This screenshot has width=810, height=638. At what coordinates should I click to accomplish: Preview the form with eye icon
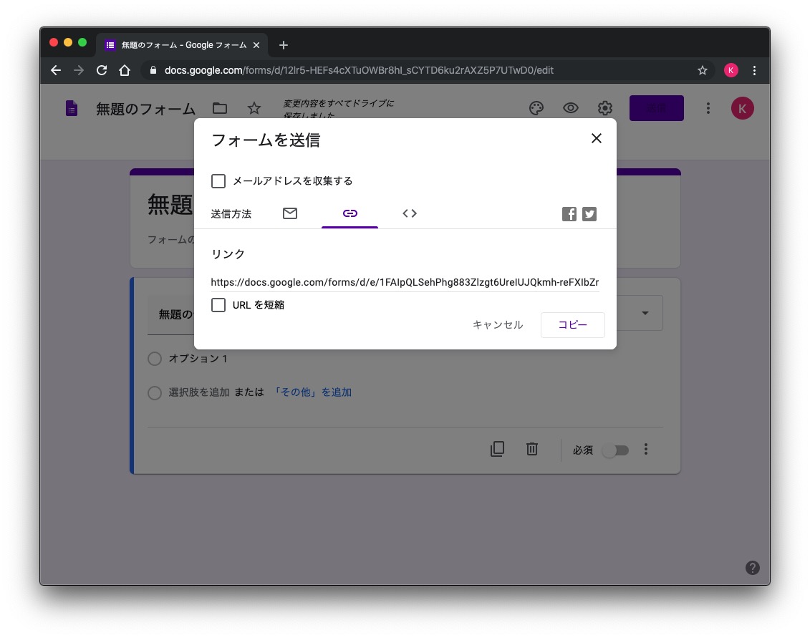(571, 108)
